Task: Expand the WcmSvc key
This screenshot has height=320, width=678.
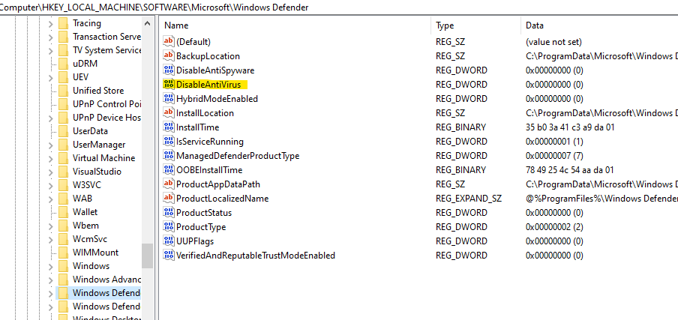Action: tap(50, 239)
